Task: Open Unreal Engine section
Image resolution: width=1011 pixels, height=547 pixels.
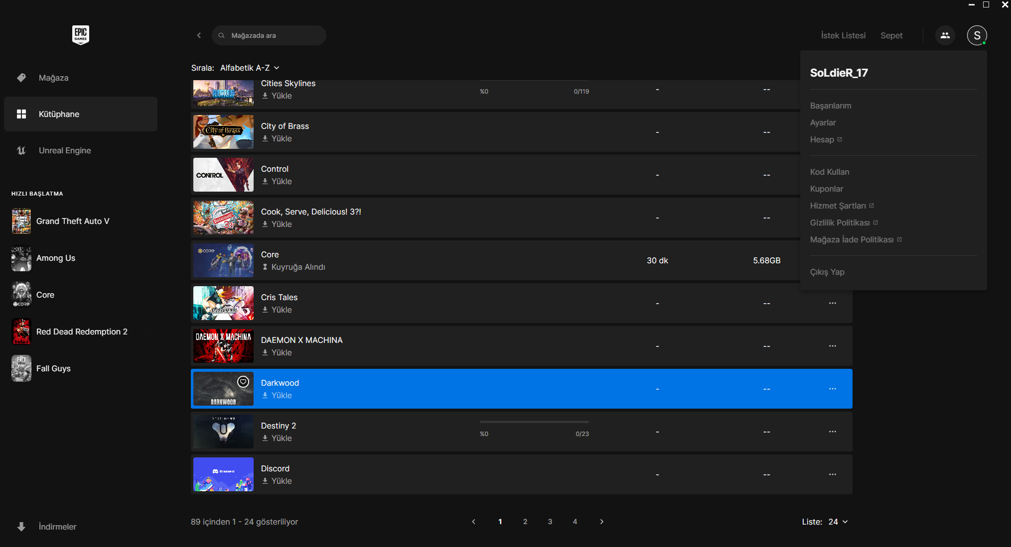Action: click(x=81, y=150)
